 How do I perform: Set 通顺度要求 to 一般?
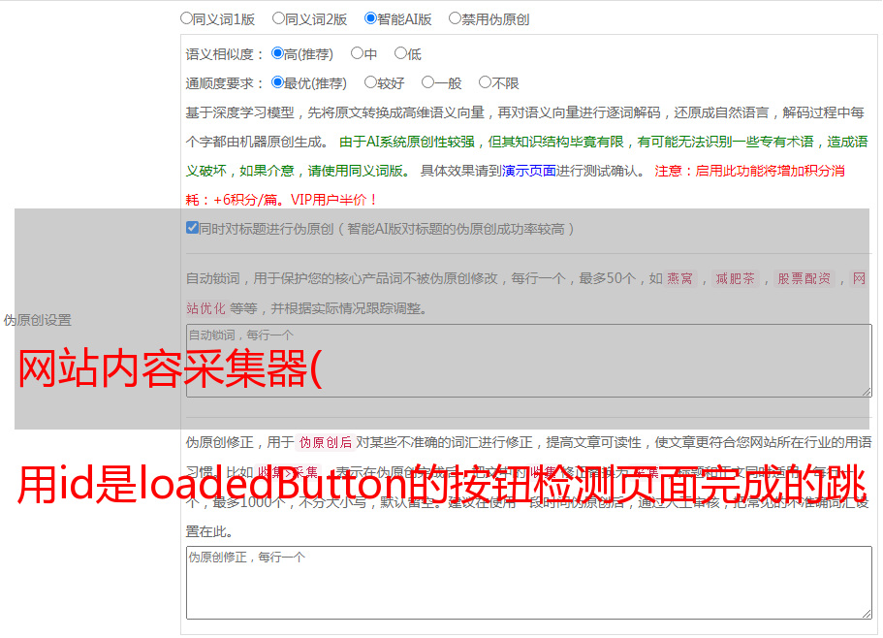428,82
